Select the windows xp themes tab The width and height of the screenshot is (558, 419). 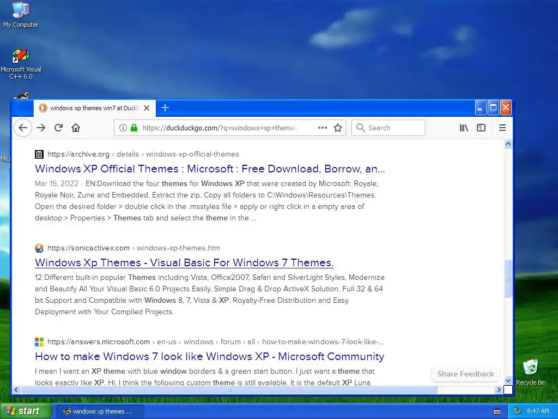(95, 108)
